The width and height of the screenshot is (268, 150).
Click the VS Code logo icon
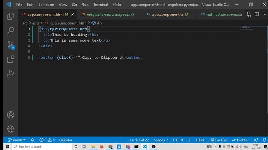(9, 5)
